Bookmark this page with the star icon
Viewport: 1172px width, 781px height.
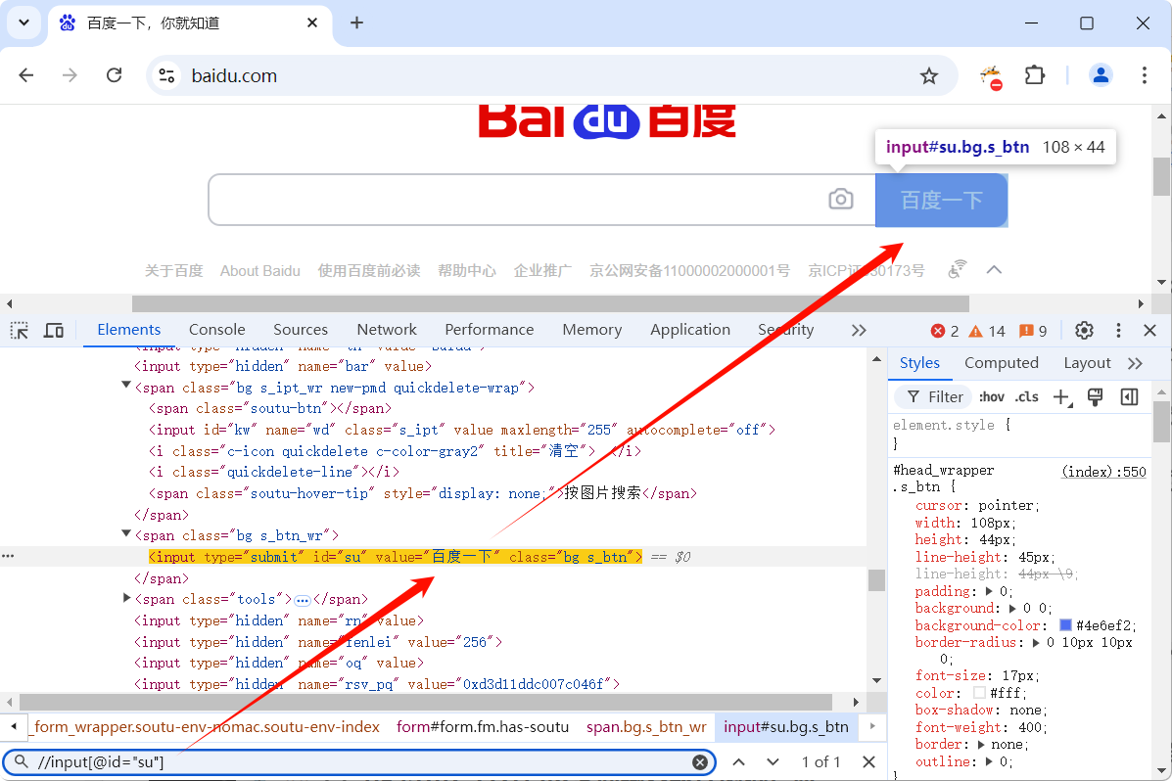pos(928,75)
